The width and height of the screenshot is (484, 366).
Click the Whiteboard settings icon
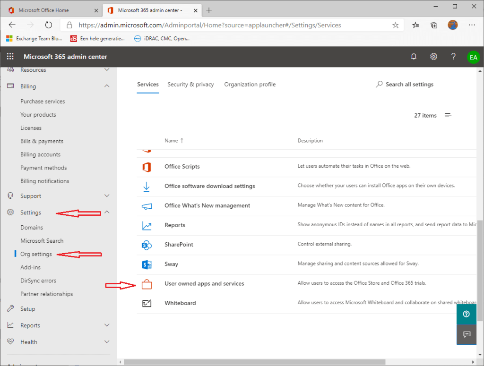pyautogui.click(x=147, y=304)
